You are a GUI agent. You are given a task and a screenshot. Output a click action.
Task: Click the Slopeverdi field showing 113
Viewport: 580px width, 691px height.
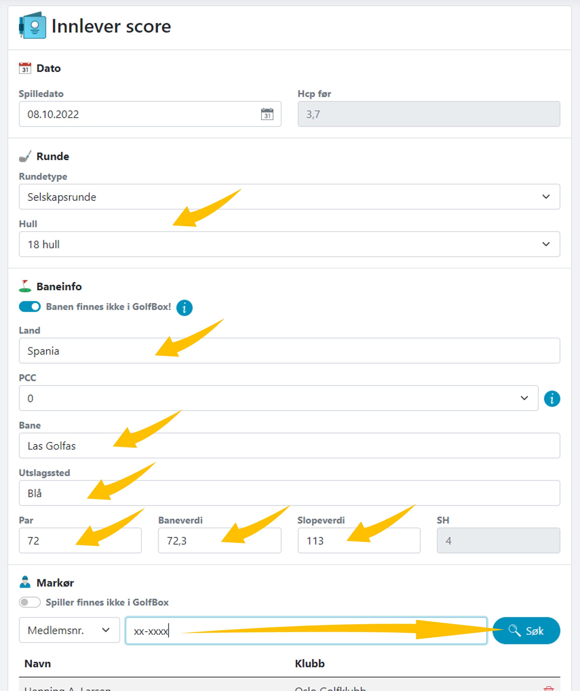(x=359, y=541)
